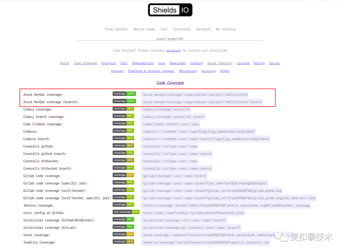344x252 pixels.
Task: Open the Size category link
Action: point(161,63)
